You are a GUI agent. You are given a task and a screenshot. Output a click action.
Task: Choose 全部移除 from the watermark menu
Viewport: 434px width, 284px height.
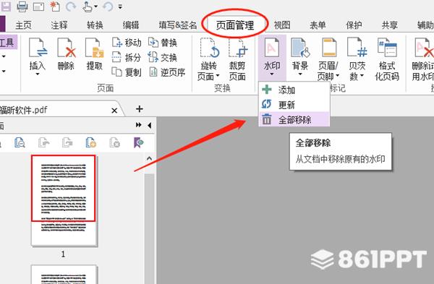[x=294, y=120]
